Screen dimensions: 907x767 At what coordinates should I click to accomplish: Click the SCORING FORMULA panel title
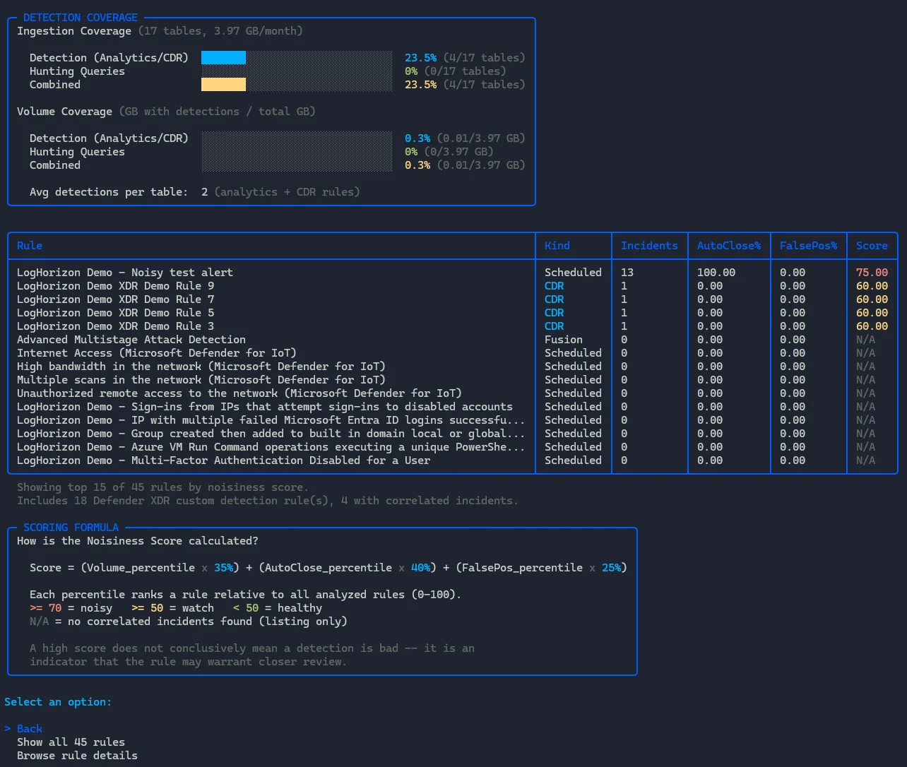point(71,527)
